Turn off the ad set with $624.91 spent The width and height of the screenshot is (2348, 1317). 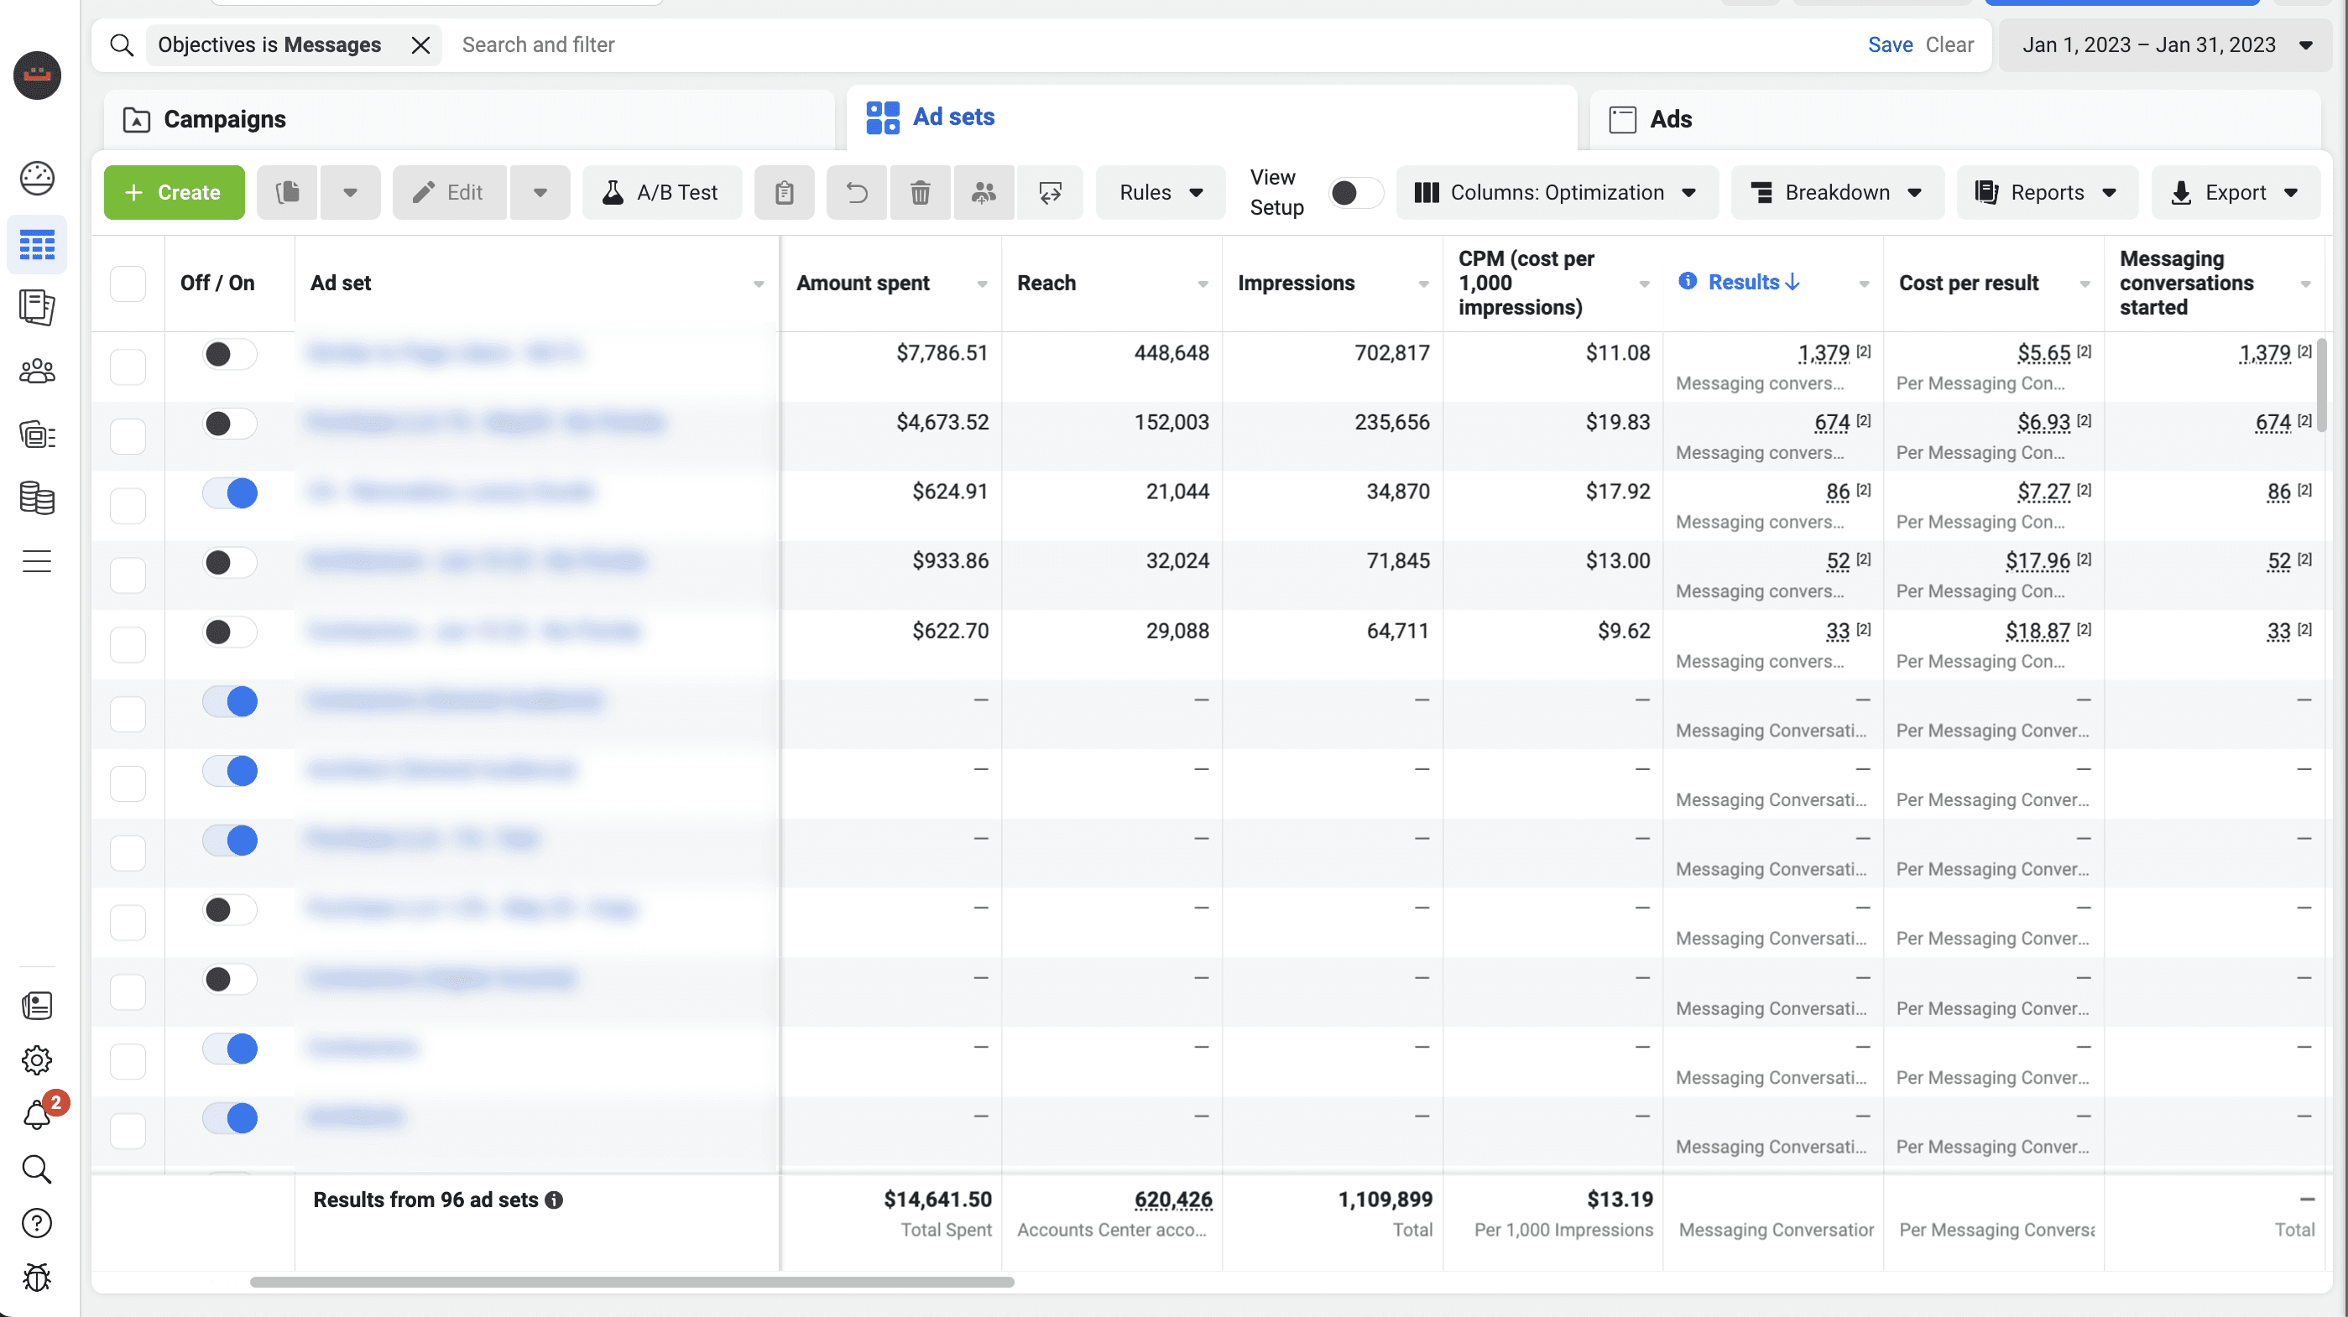click(230, 493)
